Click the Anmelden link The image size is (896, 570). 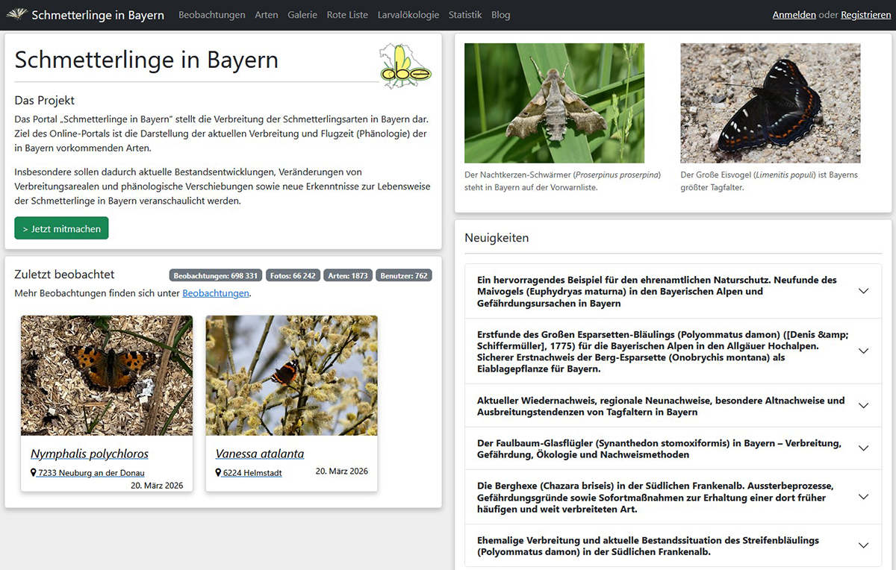pyautogui.click(x=794, y=15)
